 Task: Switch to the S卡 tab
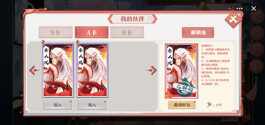pyautogui.click(x=56, y=32)
